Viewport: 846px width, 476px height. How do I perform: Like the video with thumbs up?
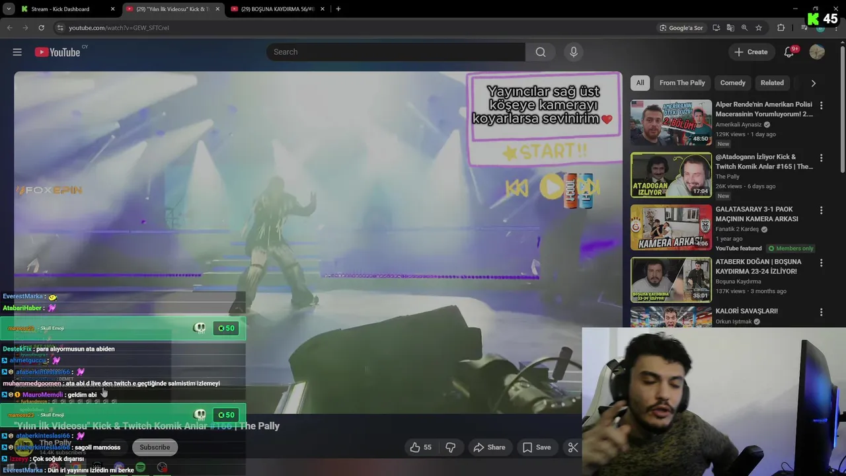pos(420,448)
